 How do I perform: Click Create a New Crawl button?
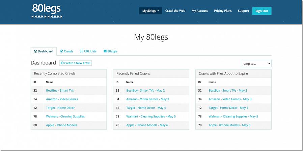click(x=76, y=63)
